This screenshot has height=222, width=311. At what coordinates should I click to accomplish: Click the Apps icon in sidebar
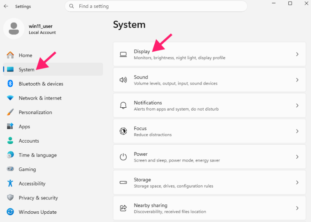(10, 126)
